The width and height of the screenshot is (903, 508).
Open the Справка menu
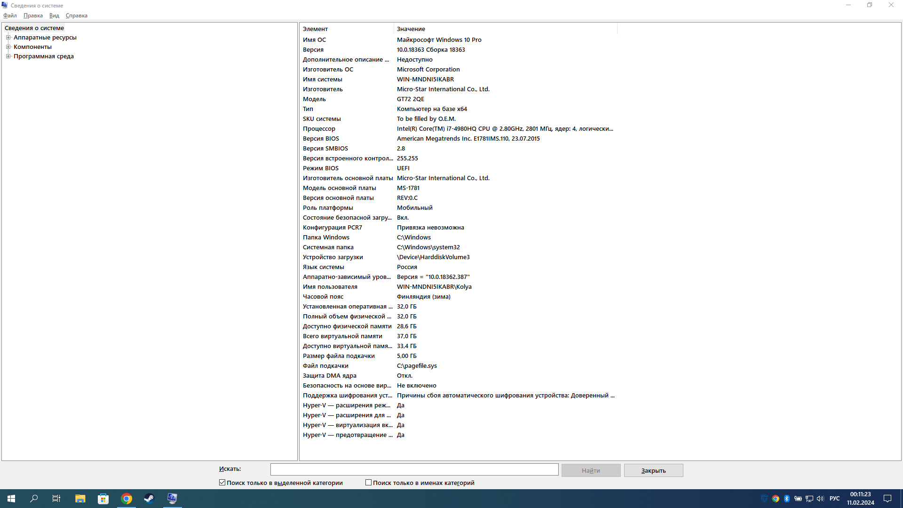click(x=77, y=16)
